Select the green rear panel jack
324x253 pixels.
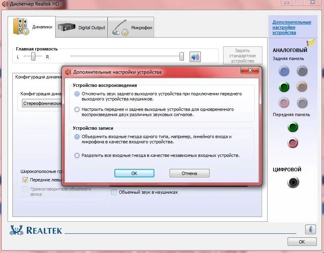284,87
